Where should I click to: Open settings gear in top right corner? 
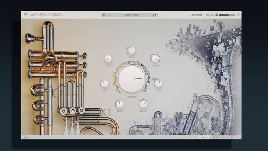click(x=239, y=15)
